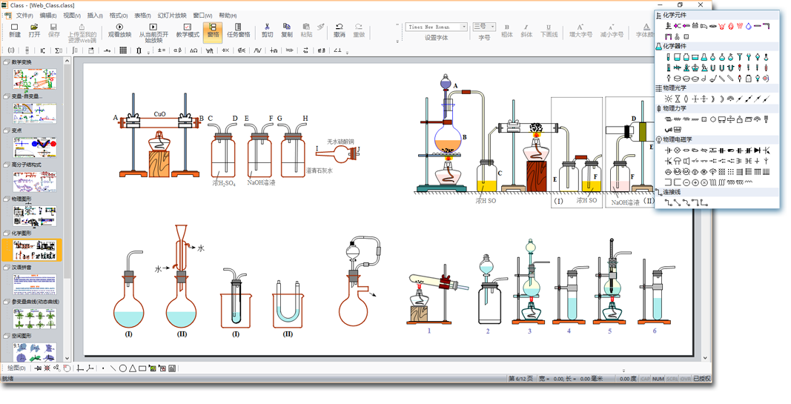Open a file with 打开 icon

tap(34, 30)
